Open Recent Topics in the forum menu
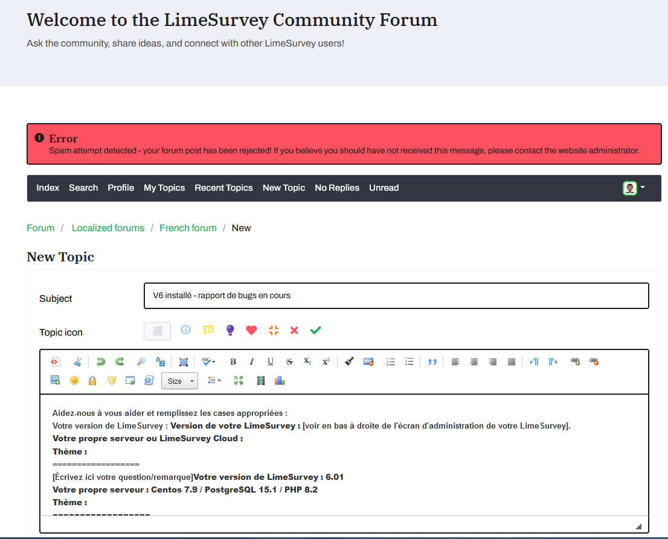This screenshot has height=539, width=668. click(x=223, y=188)
